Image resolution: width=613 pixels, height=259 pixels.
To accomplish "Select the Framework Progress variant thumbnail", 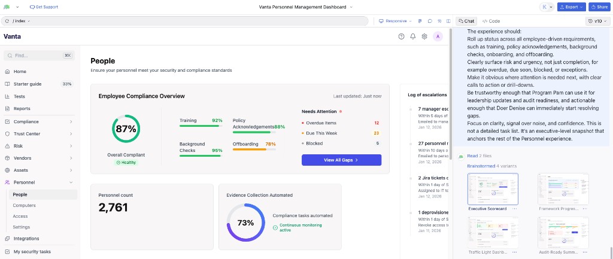I will [x=563, y=190].
